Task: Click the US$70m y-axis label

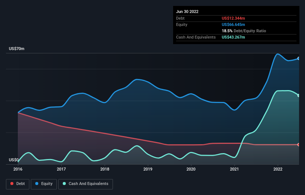Action: tap(17, 49)
